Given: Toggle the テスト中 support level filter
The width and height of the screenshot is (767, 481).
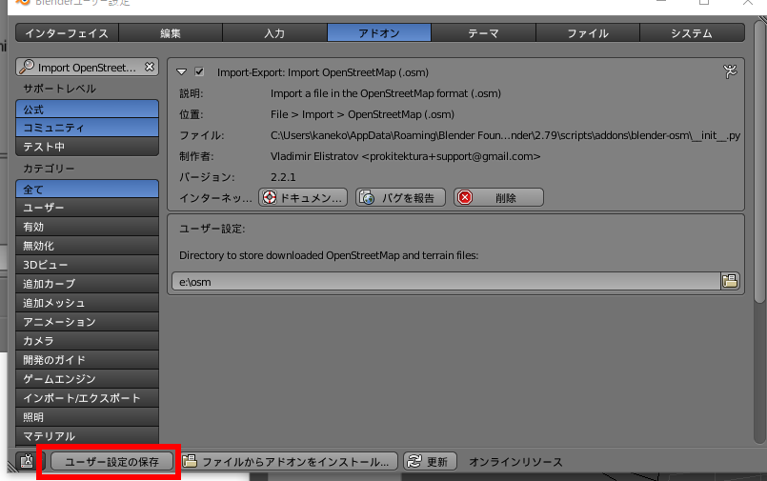Looking at the screenshot, I should 87,146.
